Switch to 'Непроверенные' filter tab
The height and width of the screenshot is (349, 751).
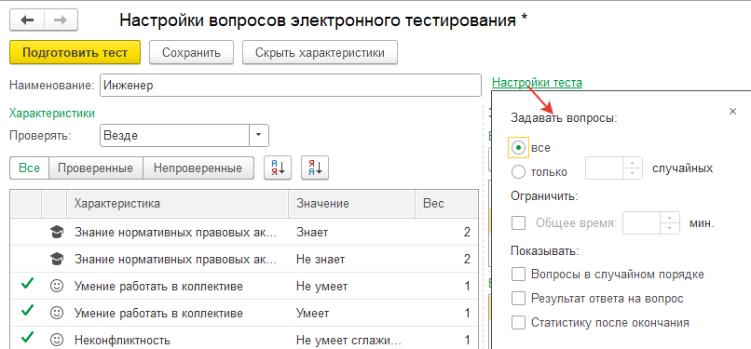(x=198, y=168)
